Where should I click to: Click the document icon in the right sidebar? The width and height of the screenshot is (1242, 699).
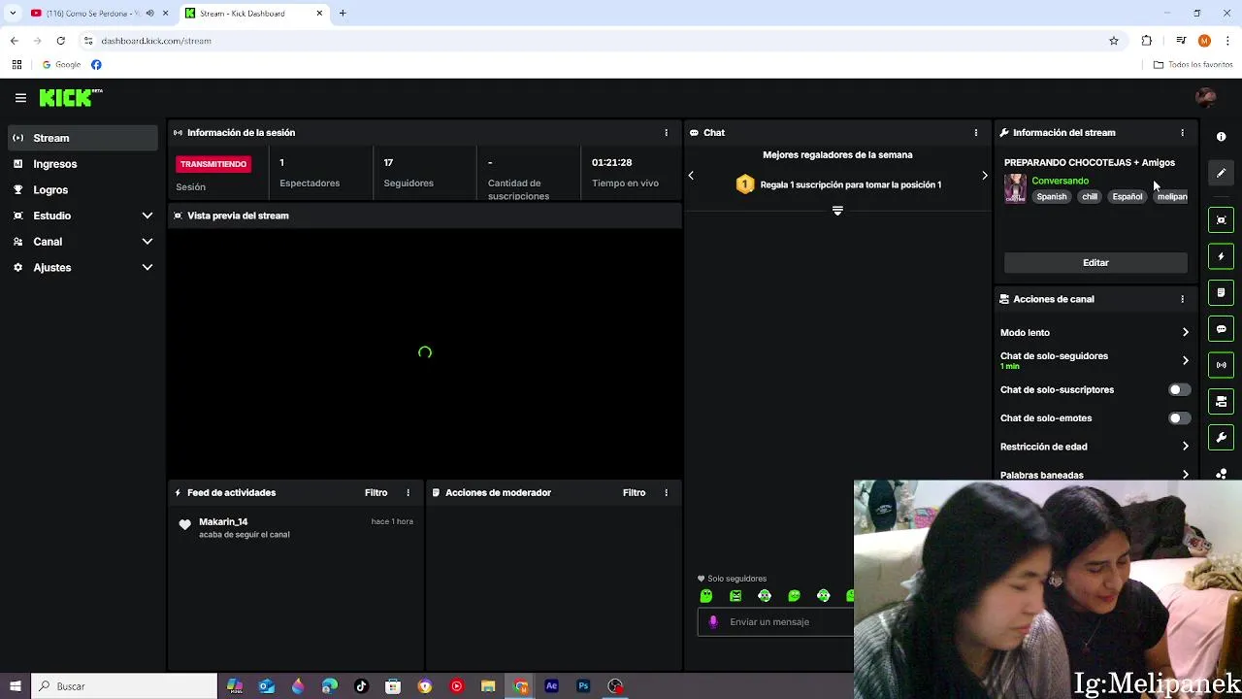1222,292
